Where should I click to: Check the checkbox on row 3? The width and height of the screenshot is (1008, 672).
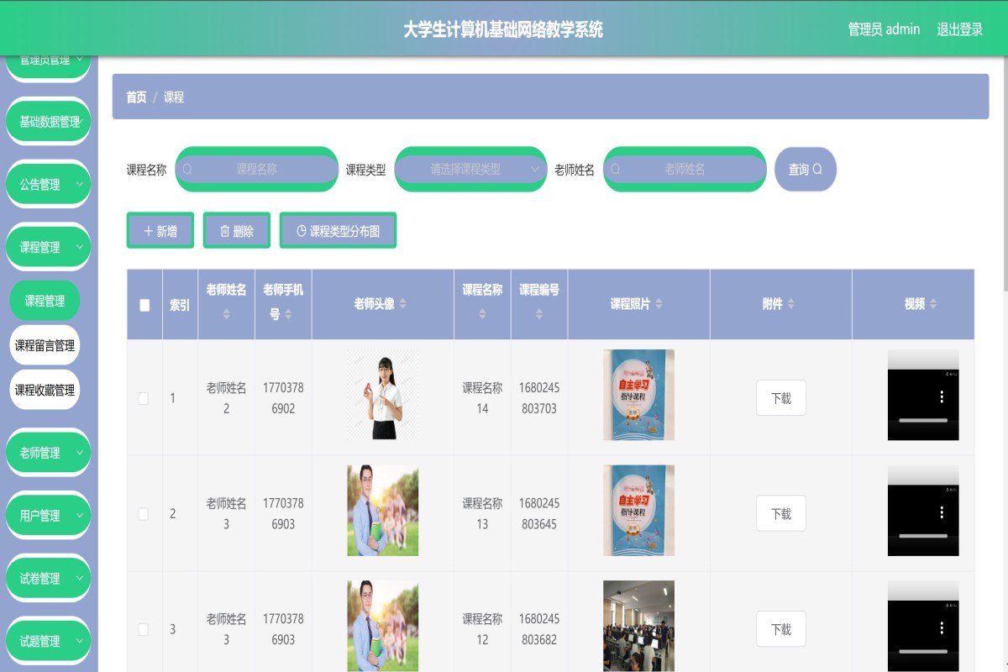pos(144,628)
